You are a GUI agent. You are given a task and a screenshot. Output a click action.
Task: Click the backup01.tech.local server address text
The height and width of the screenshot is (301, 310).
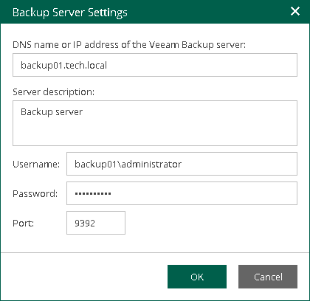click(63, 65)
